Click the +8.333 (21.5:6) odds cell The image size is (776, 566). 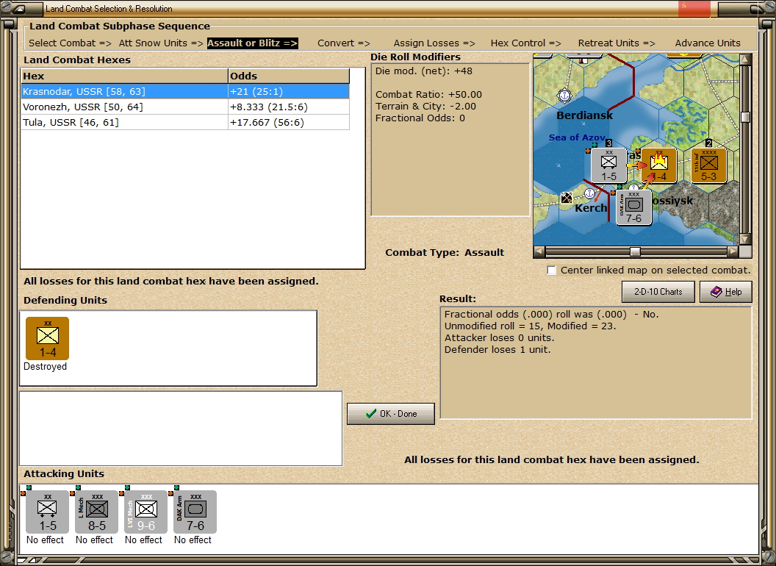tap(289, 107)
